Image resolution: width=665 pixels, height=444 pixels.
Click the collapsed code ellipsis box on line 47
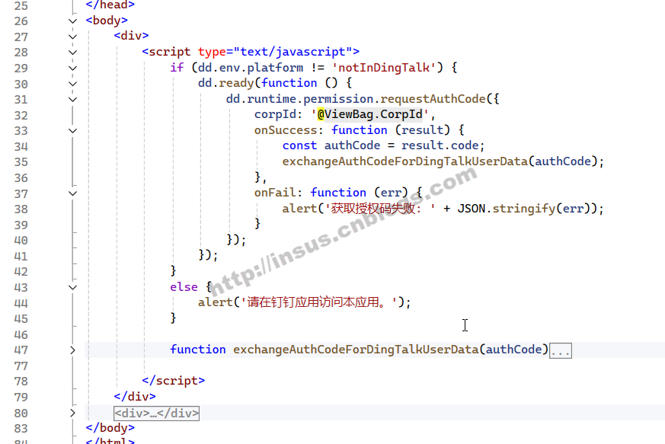560,350
